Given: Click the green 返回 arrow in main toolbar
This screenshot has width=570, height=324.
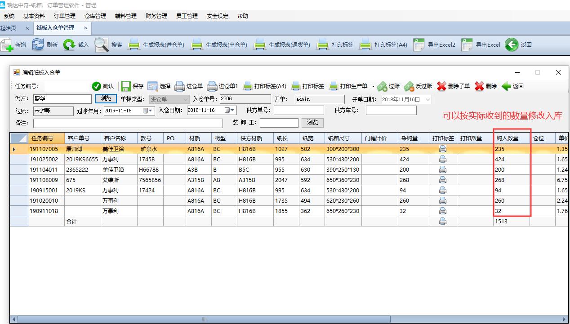Looking at the screenshot, I should (512, 44).
